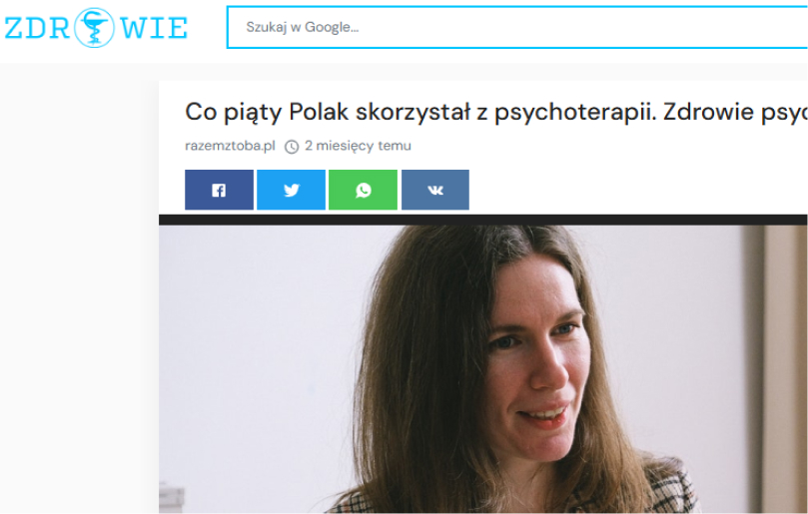Click the word psychoterapii in the headline
This screenshot has height=514, width=808.
575,113
